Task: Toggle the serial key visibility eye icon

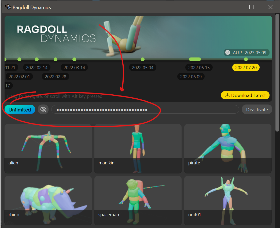Action: coord(43,110)
